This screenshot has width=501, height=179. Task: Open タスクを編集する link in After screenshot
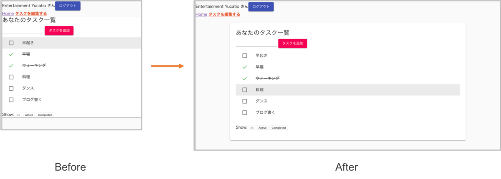point(224,14)
